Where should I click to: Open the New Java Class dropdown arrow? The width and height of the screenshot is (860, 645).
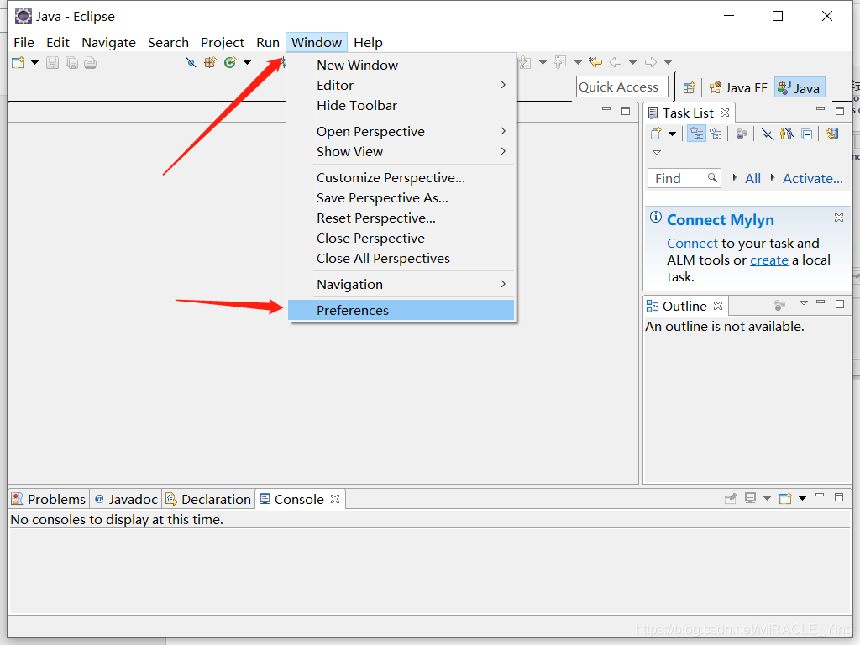tap(248, 62)
